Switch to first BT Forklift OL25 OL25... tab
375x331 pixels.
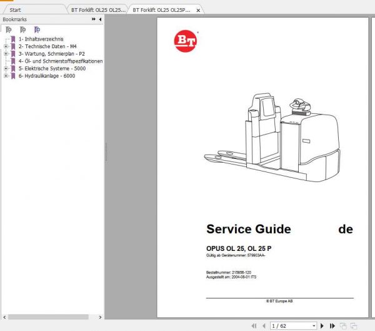pyautogui.click(x=98, y=10)
